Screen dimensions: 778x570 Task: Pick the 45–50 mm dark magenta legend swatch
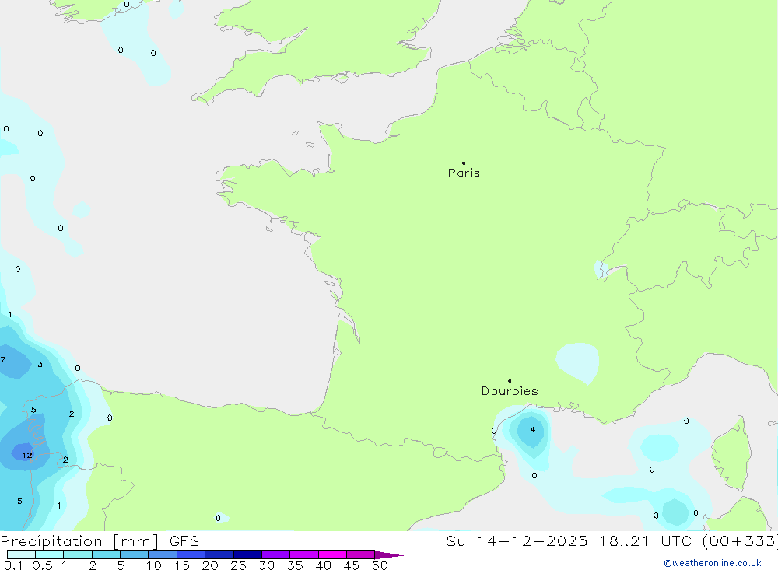pos(361,554)
